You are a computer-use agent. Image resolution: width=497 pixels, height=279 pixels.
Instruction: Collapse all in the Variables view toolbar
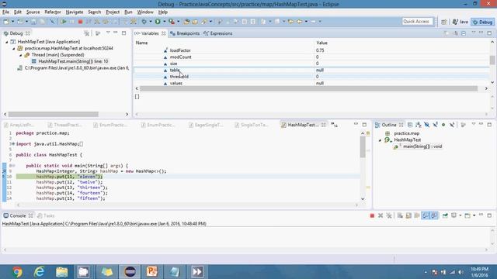pyautogui.click(x=464, y=33)
